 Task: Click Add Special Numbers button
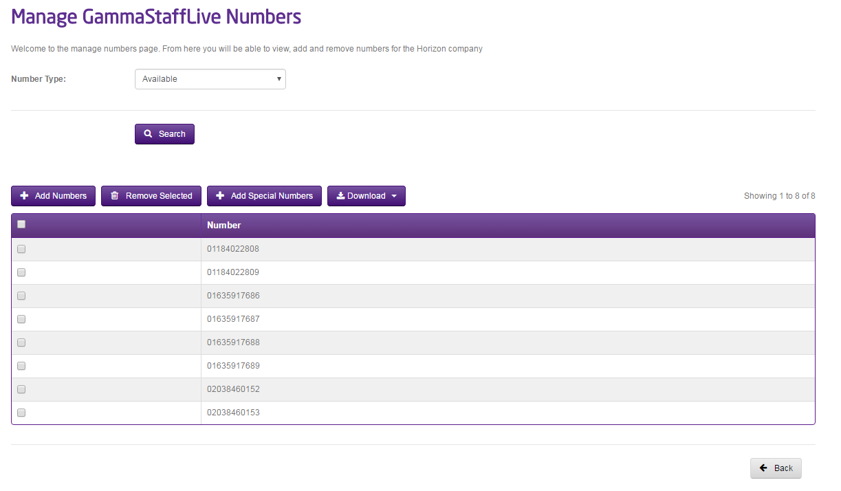tap(264, 196)
